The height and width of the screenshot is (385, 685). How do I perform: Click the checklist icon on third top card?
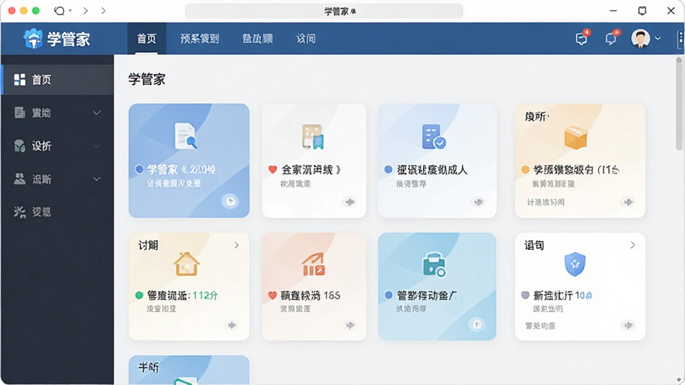pos(433,136)
